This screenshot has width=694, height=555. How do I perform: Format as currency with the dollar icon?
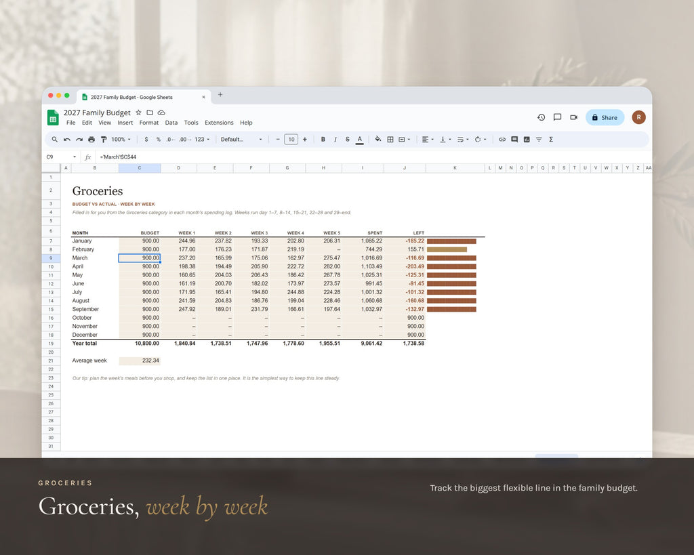tap(146, 140)
